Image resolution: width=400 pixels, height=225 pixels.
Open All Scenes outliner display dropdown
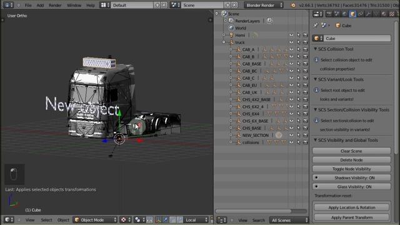289,220
